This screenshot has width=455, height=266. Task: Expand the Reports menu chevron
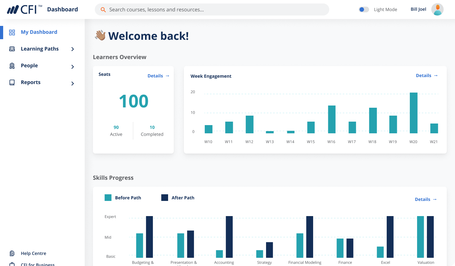click(73, 83)
